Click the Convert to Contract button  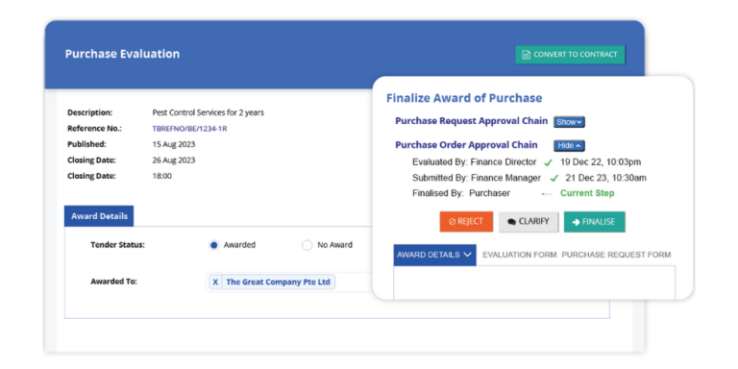click(x=571, y=55)
